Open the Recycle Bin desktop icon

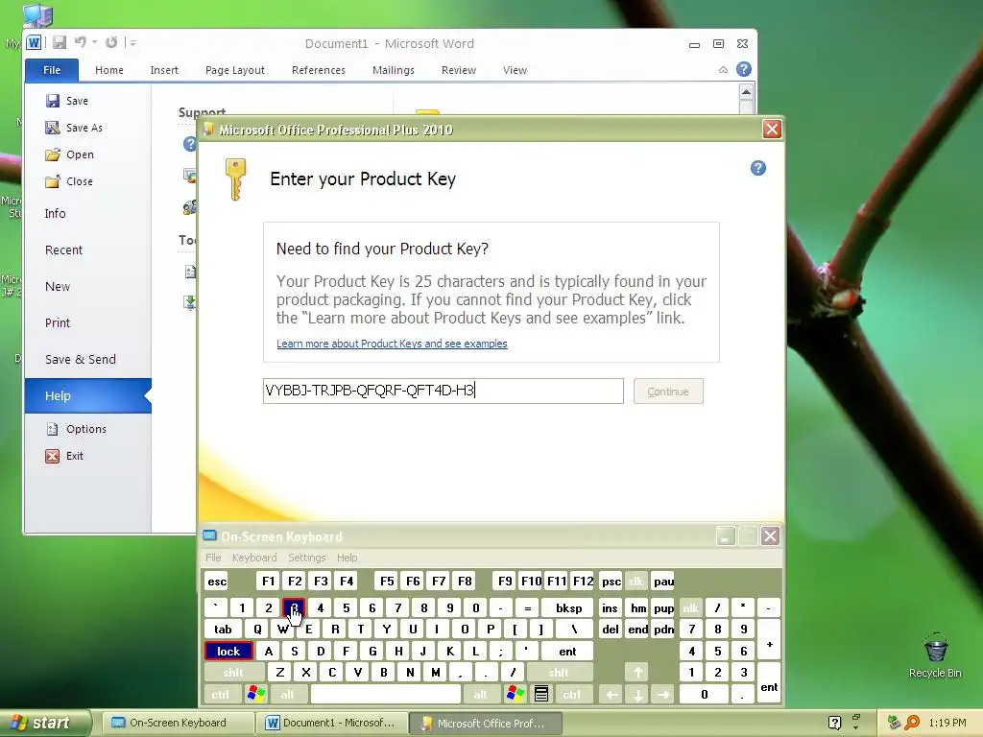935,655
